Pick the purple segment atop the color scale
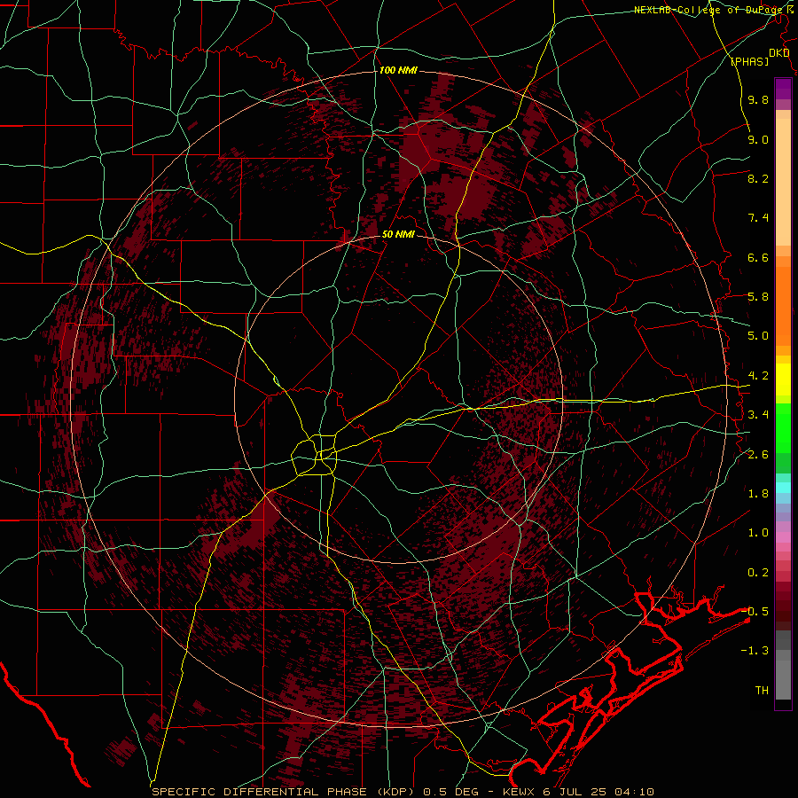 783,89
